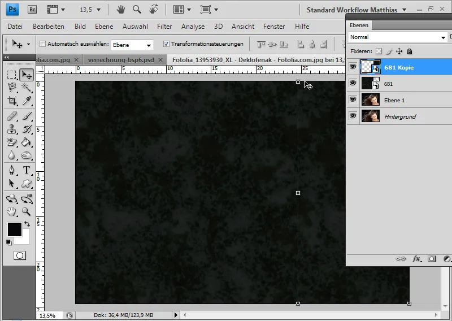Launch Adobe Bridge from top bar
This screenshot has width=452, height=321.
tap(32, 10)
